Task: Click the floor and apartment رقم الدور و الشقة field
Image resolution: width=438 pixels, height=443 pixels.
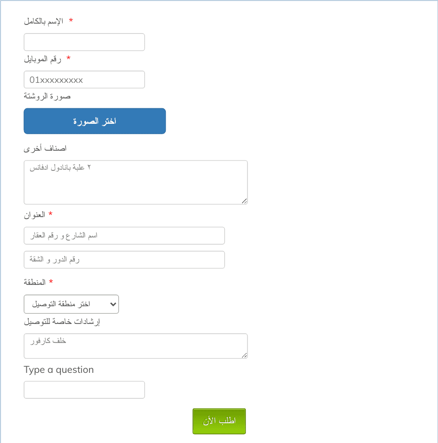Action: click(124, 260)
